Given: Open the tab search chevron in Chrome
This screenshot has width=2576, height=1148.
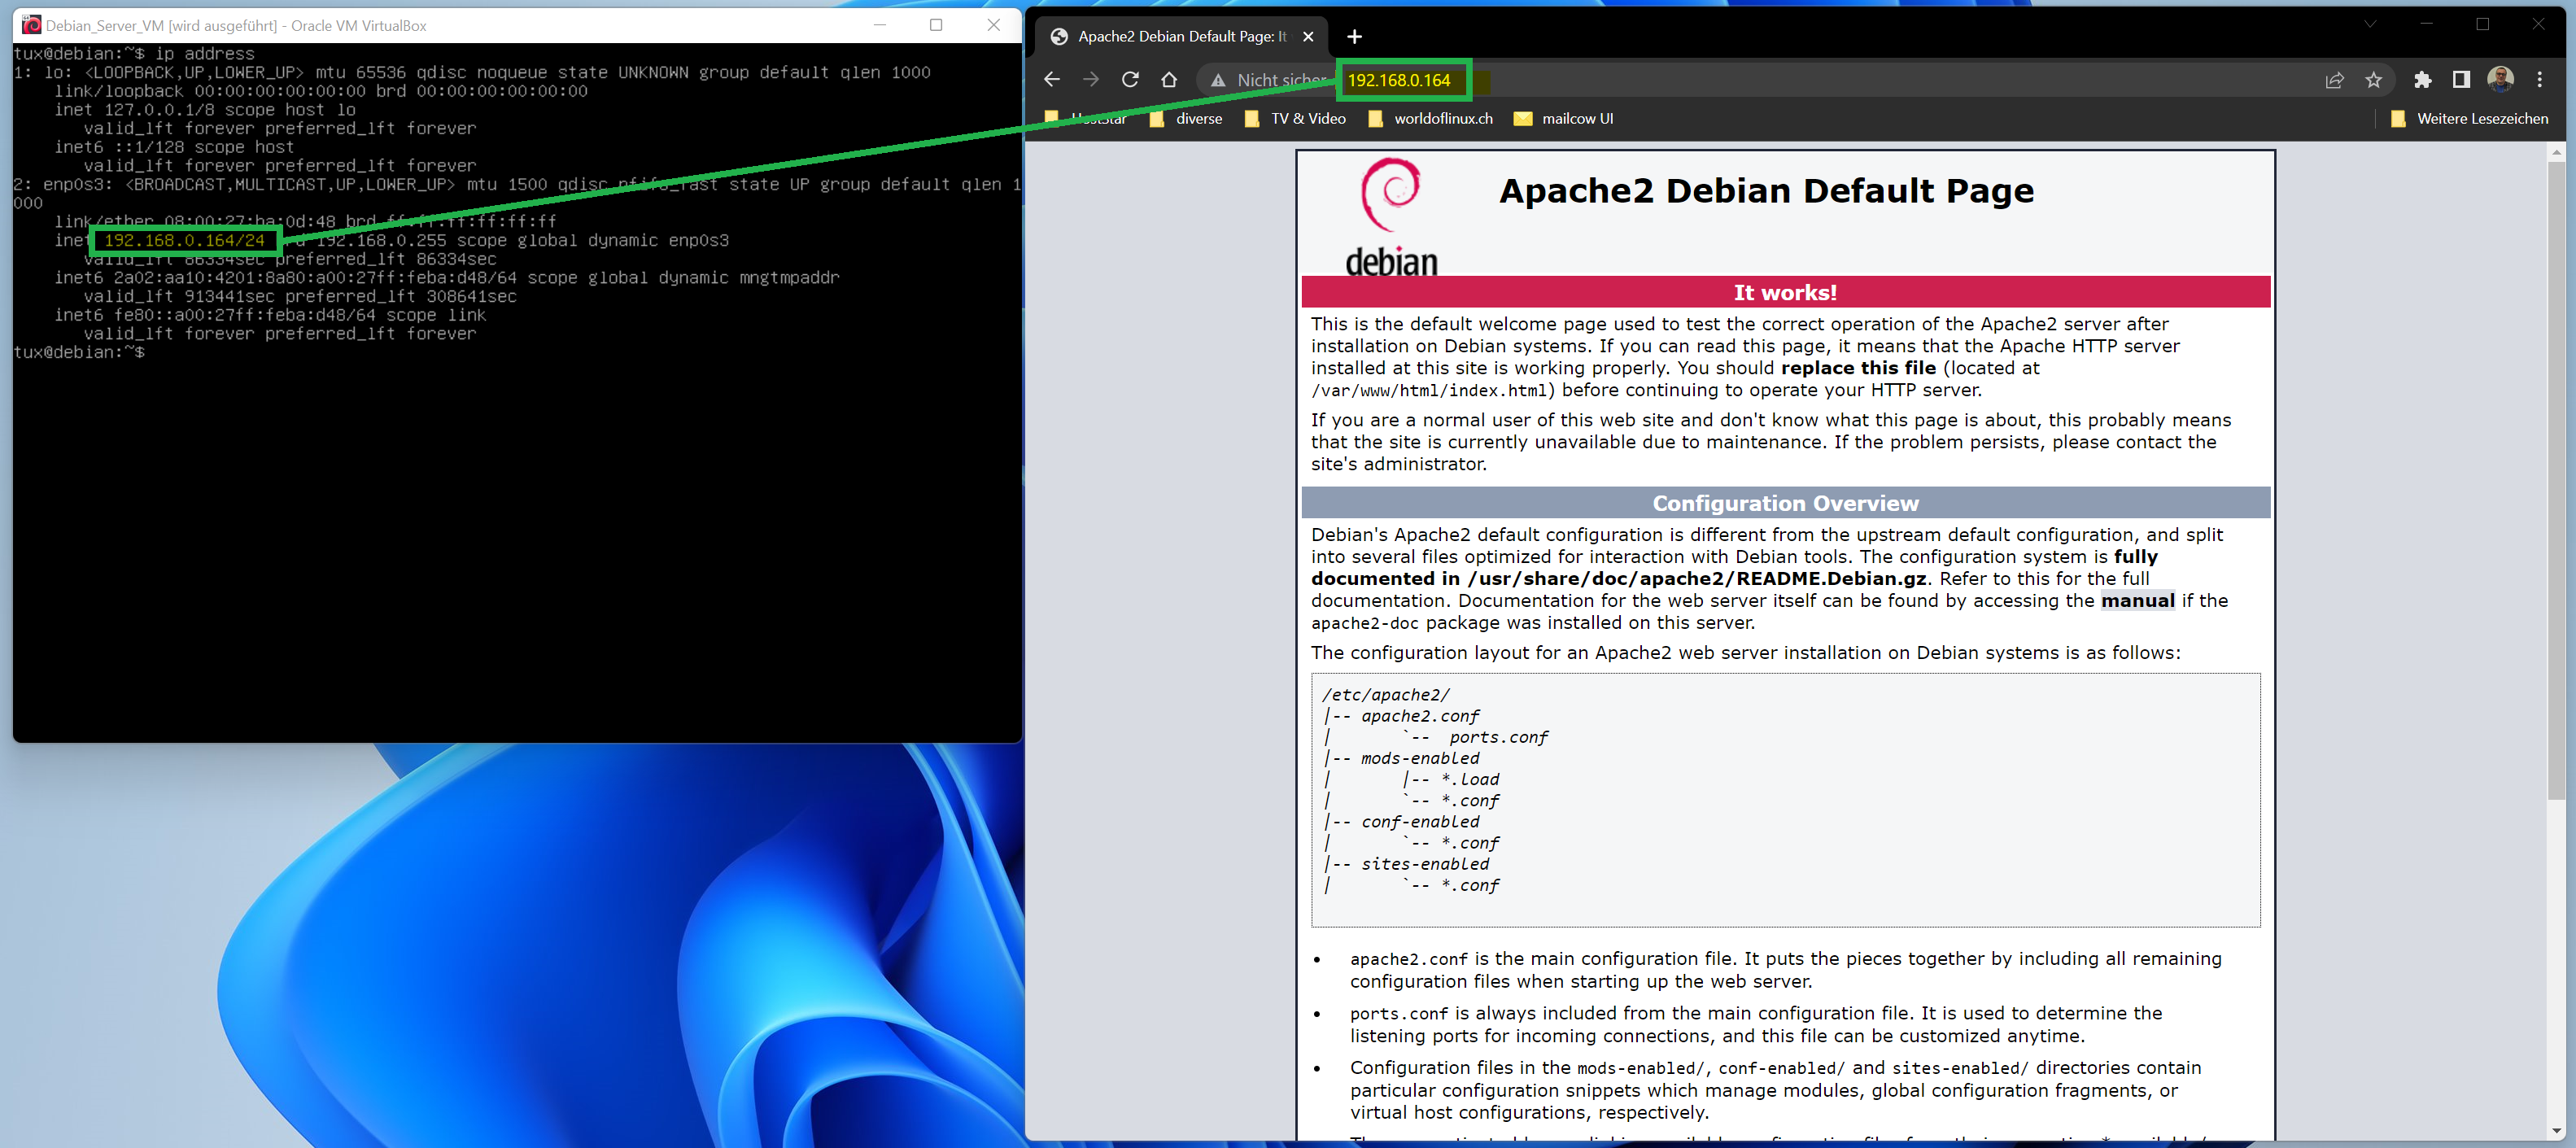Looking at the screenshot, I should pos(2369,24).
